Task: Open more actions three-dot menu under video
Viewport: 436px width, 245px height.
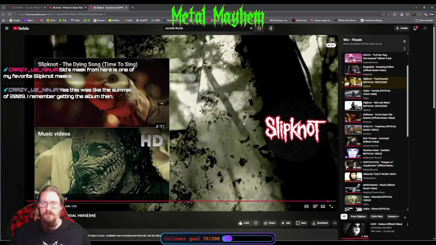Action: tap(334, 223)
